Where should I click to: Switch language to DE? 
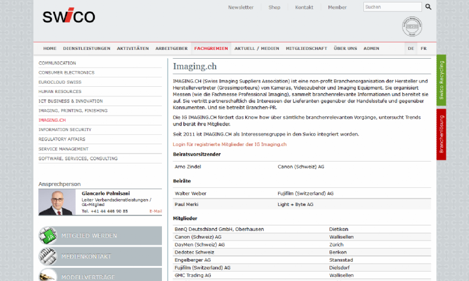pyautogui.click(x=411, y=48)
